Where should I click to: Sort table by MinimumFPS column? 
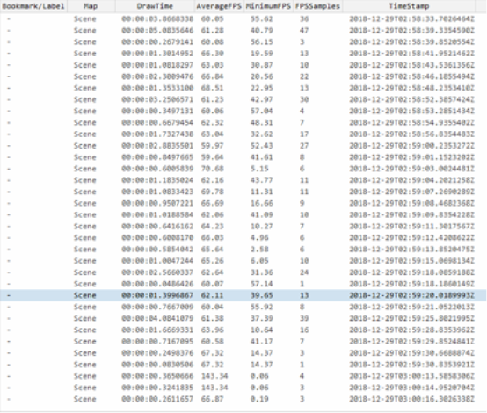click(x=269, y=6)
